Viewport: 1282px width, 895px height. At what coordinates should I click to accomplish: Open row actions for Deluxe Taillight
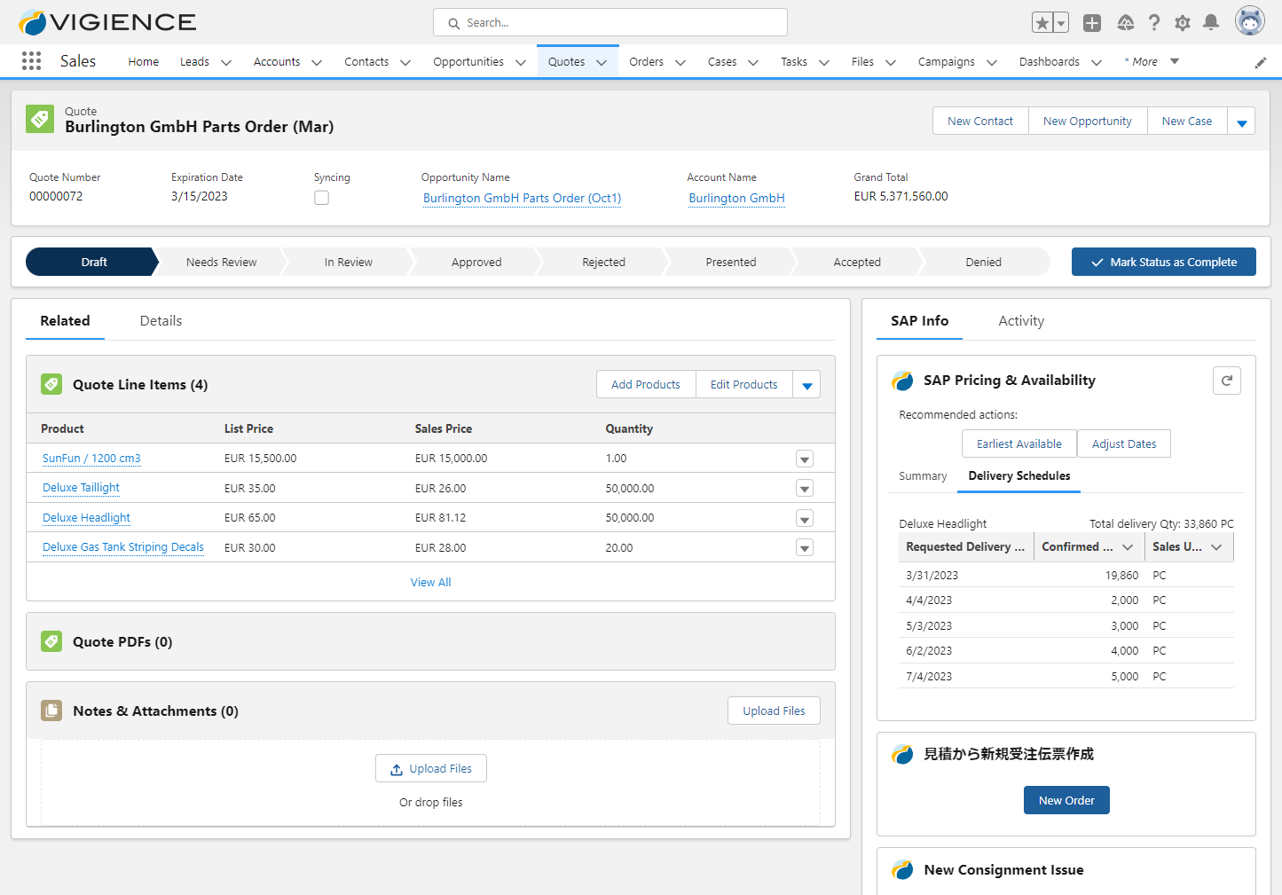click(x=805, y=489)
